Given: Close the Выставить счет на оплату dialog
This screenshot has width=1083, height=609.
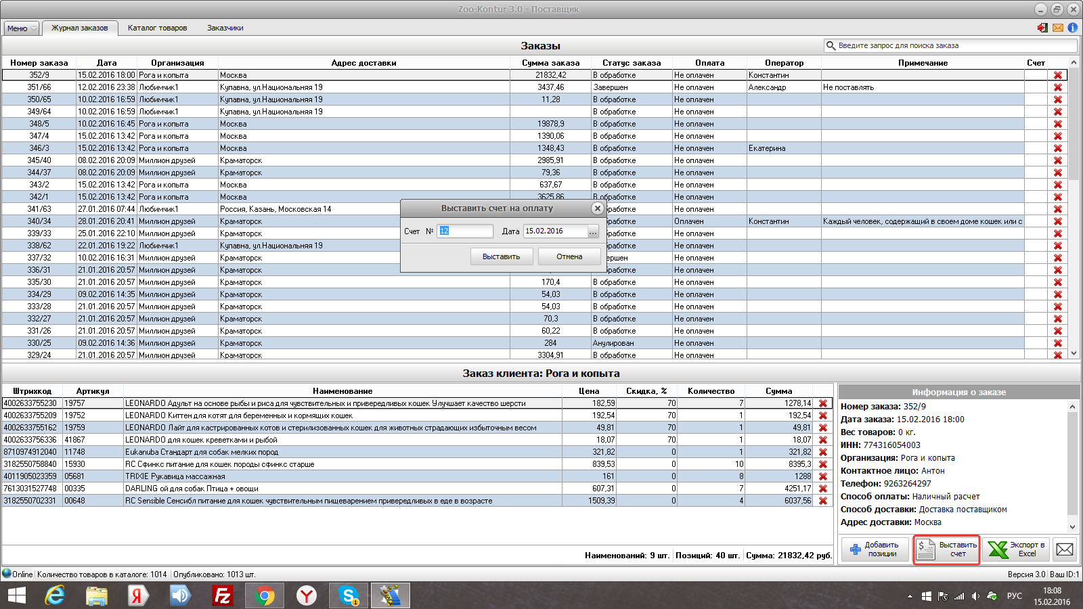Looking at the screenshot, I should click(597, 208).
